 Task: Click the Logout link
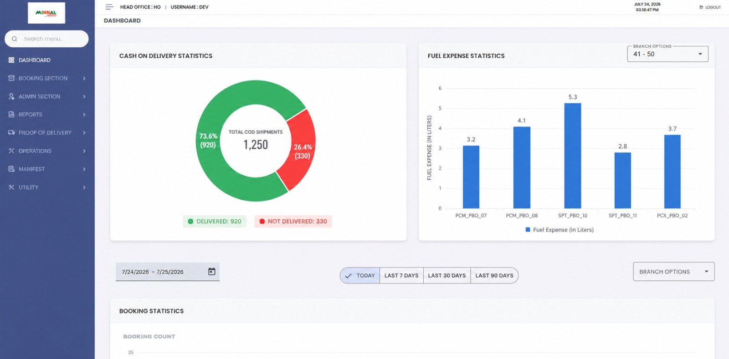click(710, 7)
